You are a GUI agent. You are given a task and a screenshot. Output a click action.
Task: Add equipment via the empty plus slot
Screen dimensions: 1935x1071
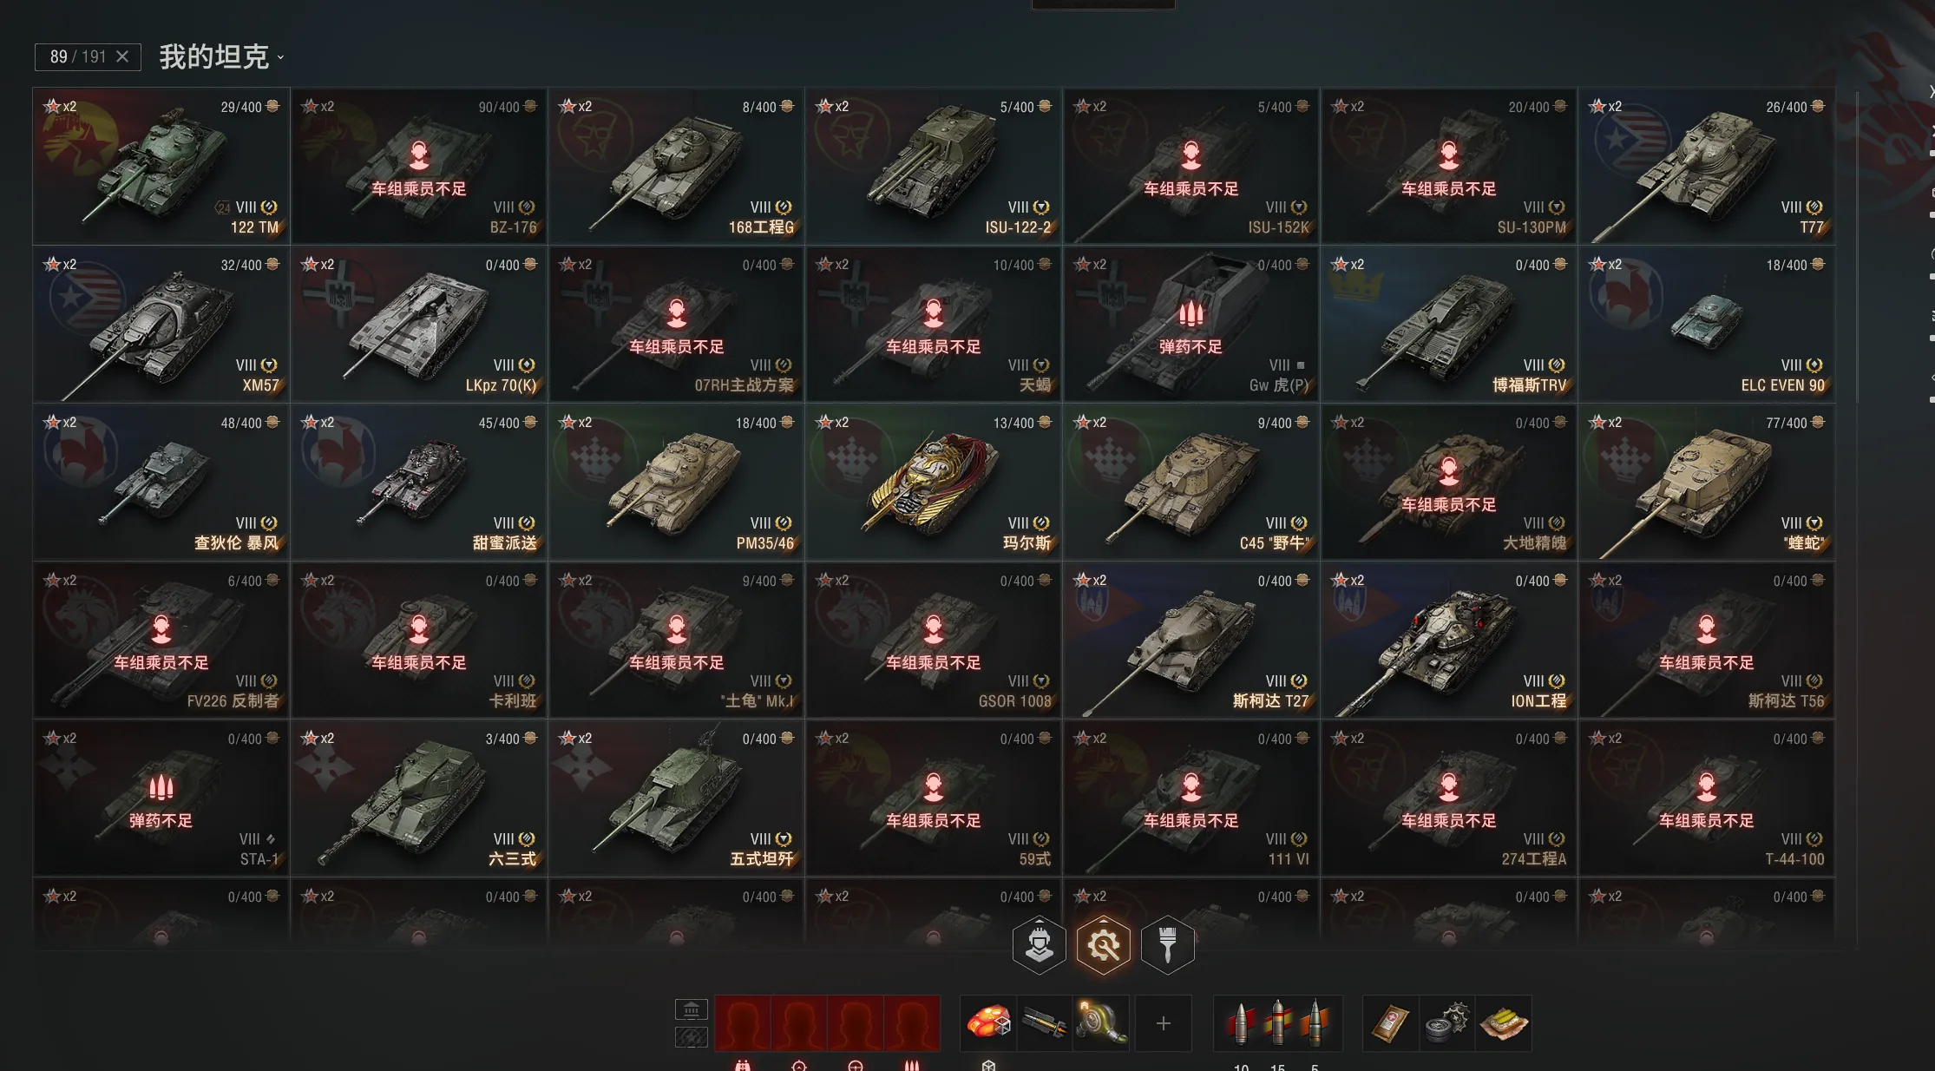pos(1164,1023)
